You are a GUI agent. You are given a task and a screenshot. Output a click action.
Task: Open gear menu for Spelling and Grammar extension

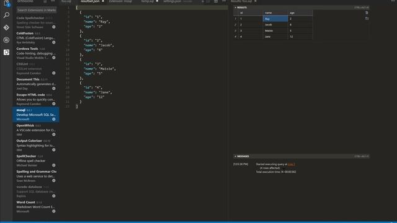pos(54,180)
